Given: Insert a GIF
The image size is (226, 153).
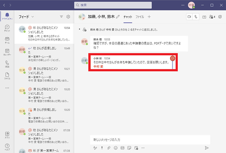Looking at the screenshot, I should click(122, 148).
